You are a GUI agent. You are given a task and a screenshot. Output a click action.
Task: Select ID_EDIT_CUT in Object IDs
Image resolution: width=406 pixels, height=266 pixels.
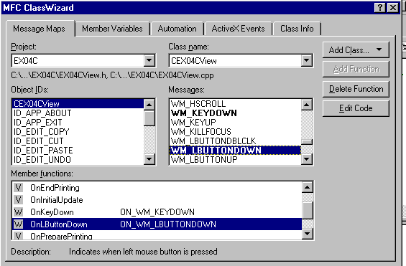click(78, 141)
